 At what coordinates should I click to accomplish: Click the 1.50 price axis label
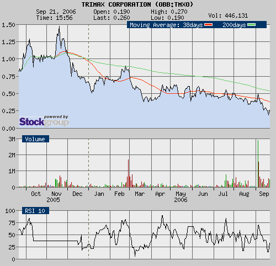(x=8, y=25)
